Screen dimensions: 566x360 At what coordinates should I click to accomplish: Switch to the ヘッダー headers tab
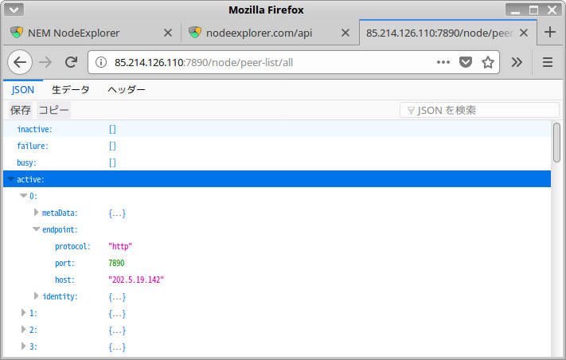(127, 90)
